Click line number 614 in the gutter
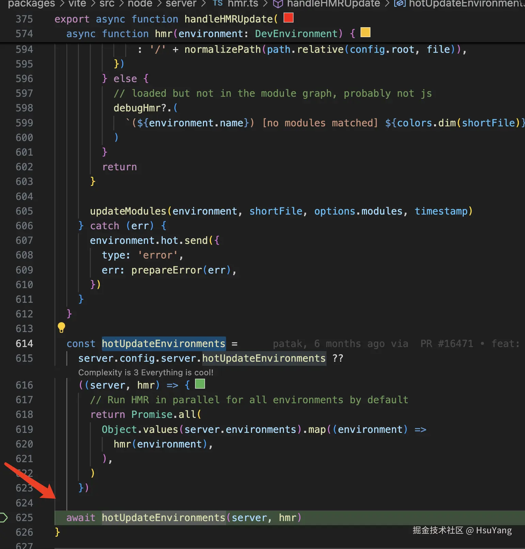The height and width of the screenshot is (549, 525). coord(24,344)
